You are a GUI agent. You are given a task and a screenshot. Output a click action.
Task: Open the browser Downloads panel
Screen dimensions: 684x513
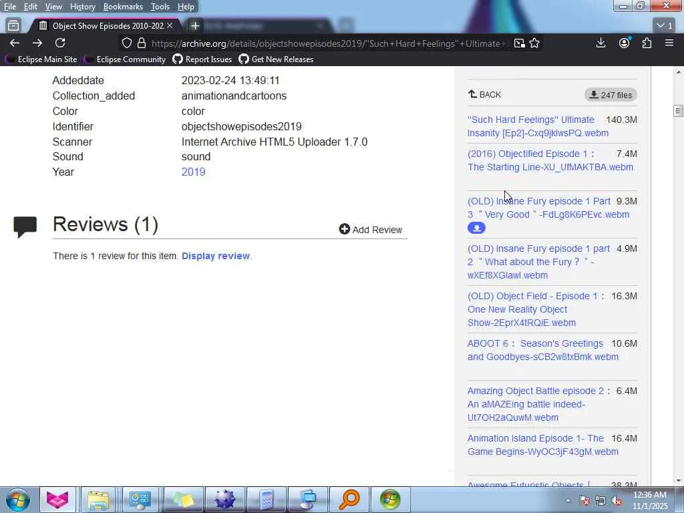[x=601, y=43]
